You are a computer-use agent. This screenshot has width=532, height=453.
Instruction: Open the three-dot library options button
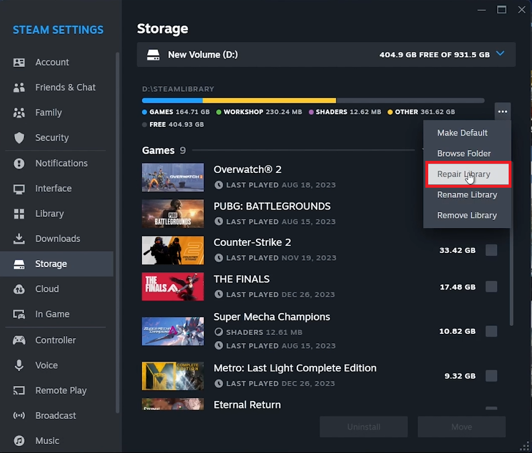[x=502, y=112]
